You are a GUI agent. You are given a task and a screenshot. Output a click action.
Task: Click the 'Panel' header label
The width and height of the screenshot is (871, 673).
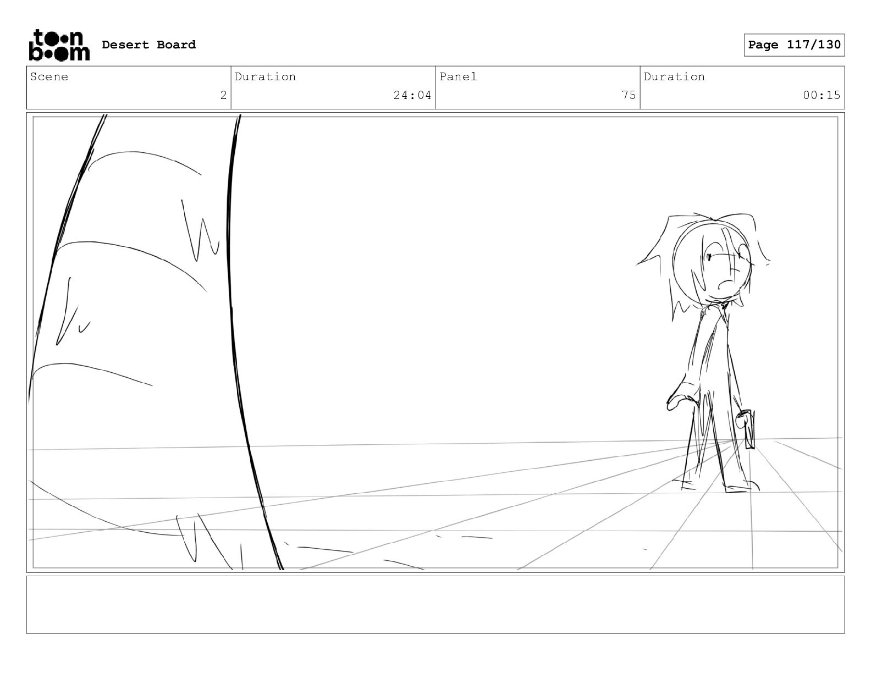tap(458, 76)
